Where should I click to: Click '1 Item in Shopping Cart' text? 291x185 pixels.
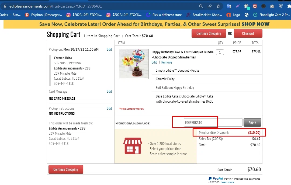click(x=102, y=36)
